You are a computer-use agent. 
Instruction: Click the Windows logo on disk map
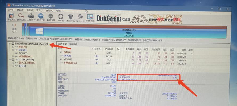pyautogui.click(x=40, y=31)
